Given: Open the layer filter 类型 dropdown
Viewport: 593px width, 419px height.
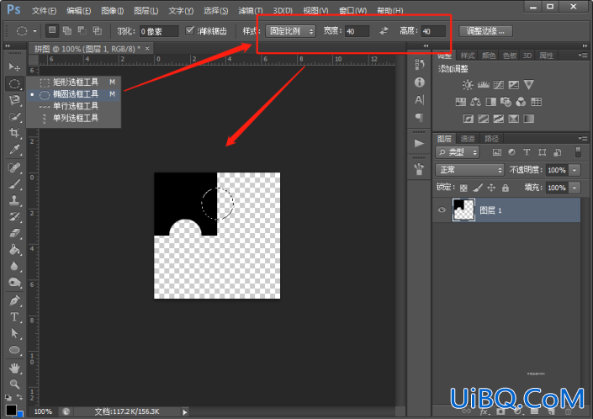Looking at the screenshot, I should 458,152.
